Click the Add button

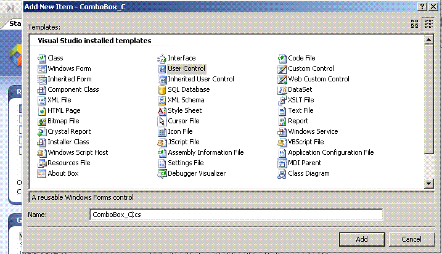coord(362,239)
